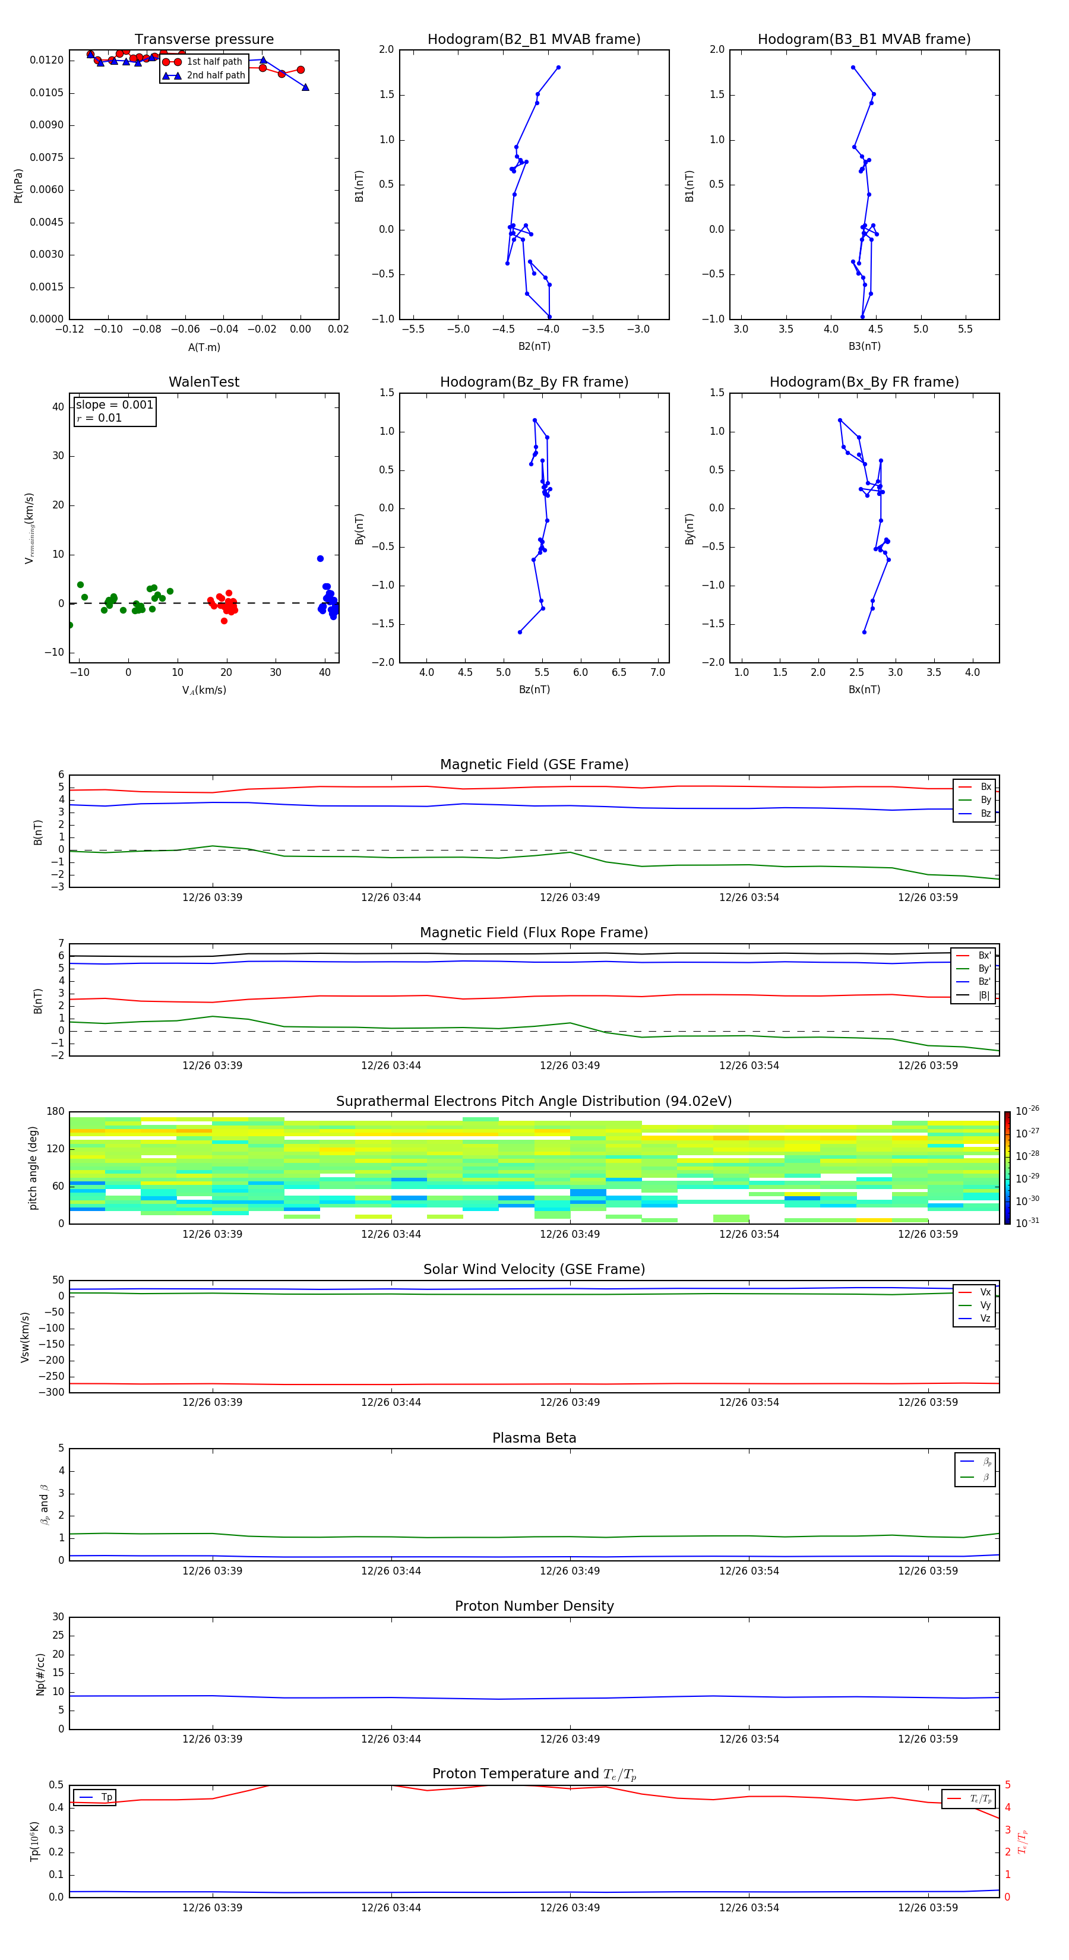Click the 'Proton Temperature and Te/Tp' title
1069x1960 pixels.
(x=534, y=1774)
